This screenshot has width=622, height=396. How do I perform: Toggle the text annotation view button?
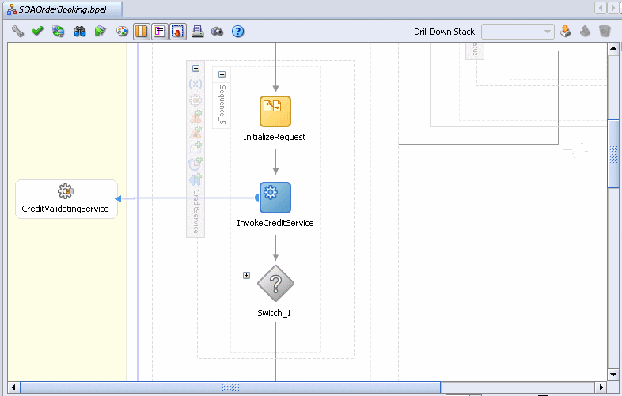[x=160, y=32]
